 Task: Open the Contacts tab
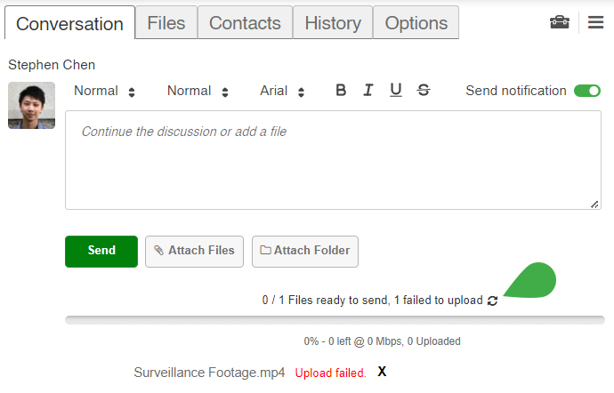click(x=245, y=23)
